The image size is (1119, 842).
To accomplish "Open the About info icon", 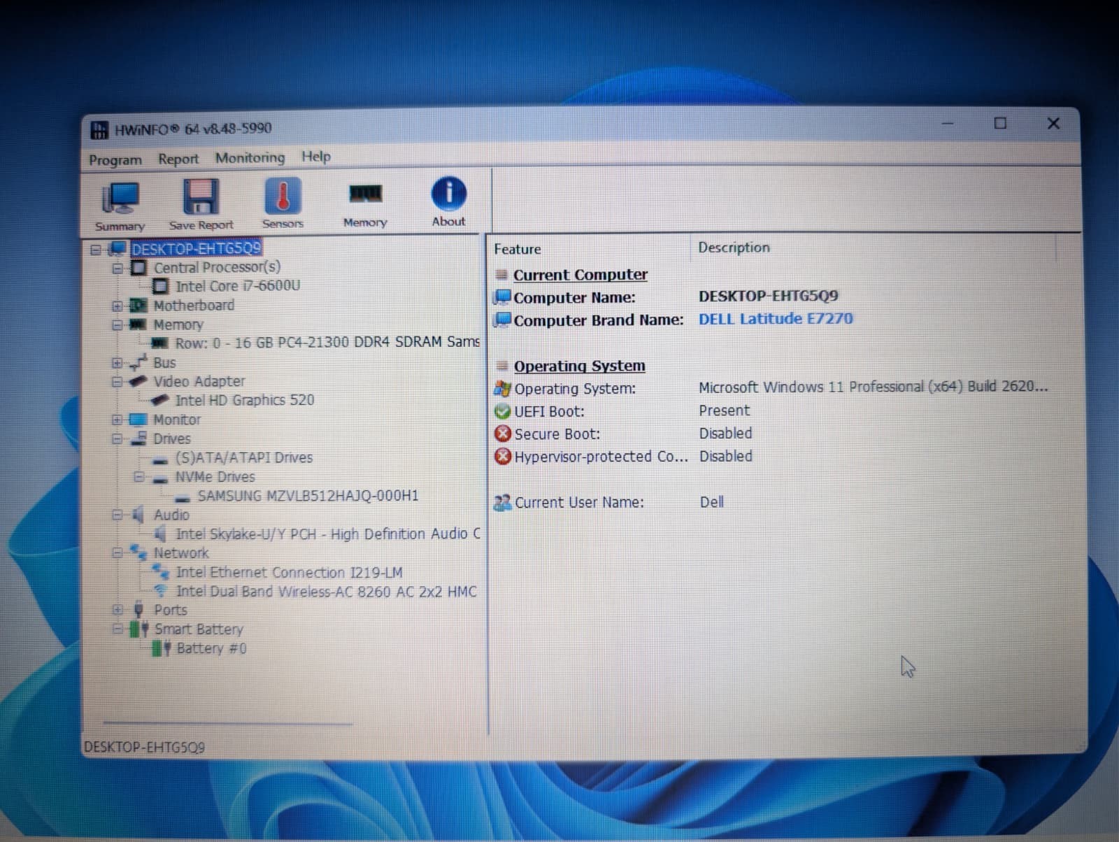I will coord(448,193).
